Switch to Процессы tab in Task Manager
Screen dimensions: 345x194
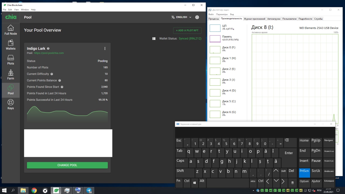[214, 19]
